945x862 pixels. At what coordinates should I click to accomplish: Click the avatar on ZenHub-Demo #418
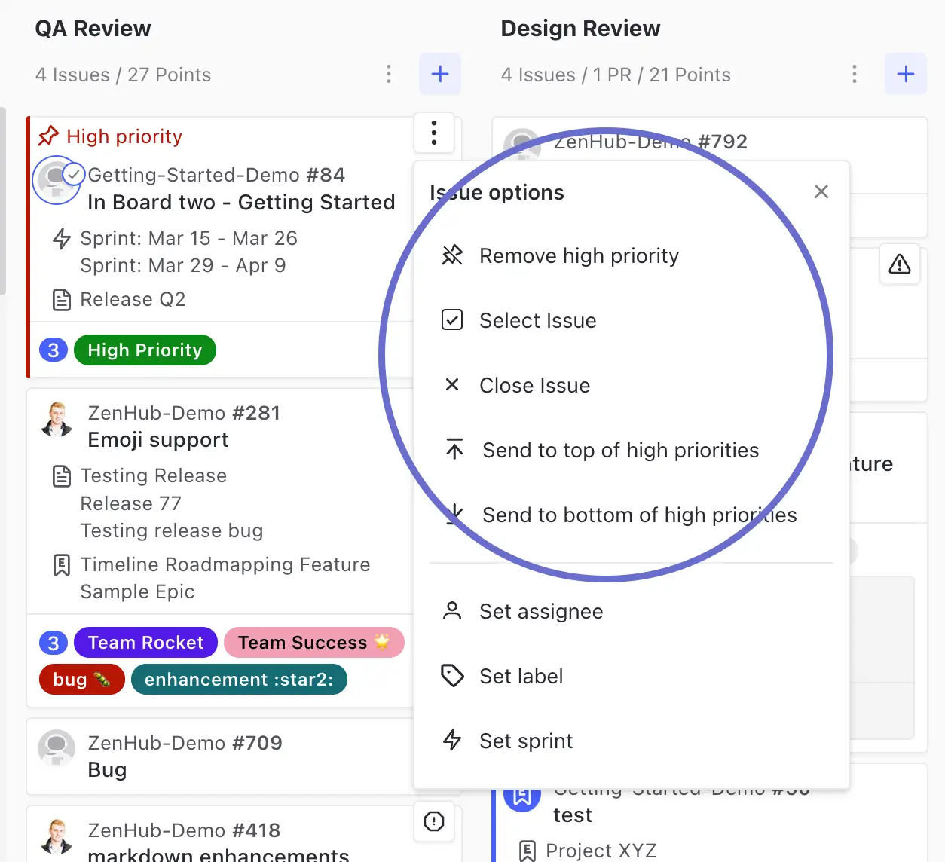click(x=57, y=837)
